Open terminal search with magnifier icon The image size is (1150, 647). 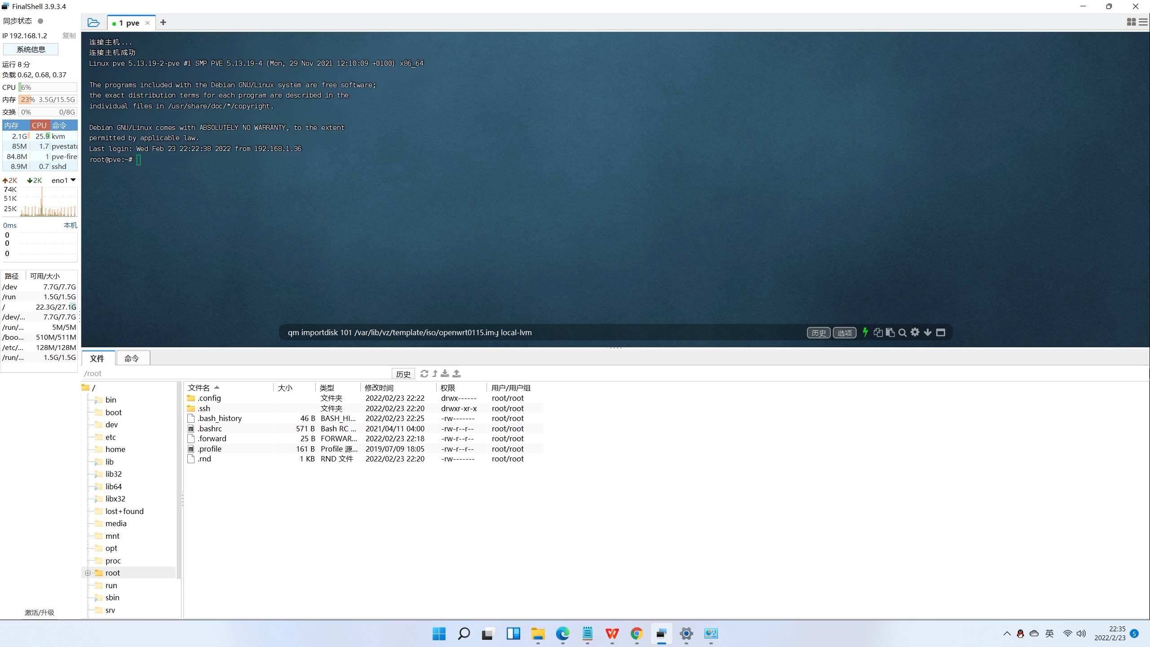(902, 332)
